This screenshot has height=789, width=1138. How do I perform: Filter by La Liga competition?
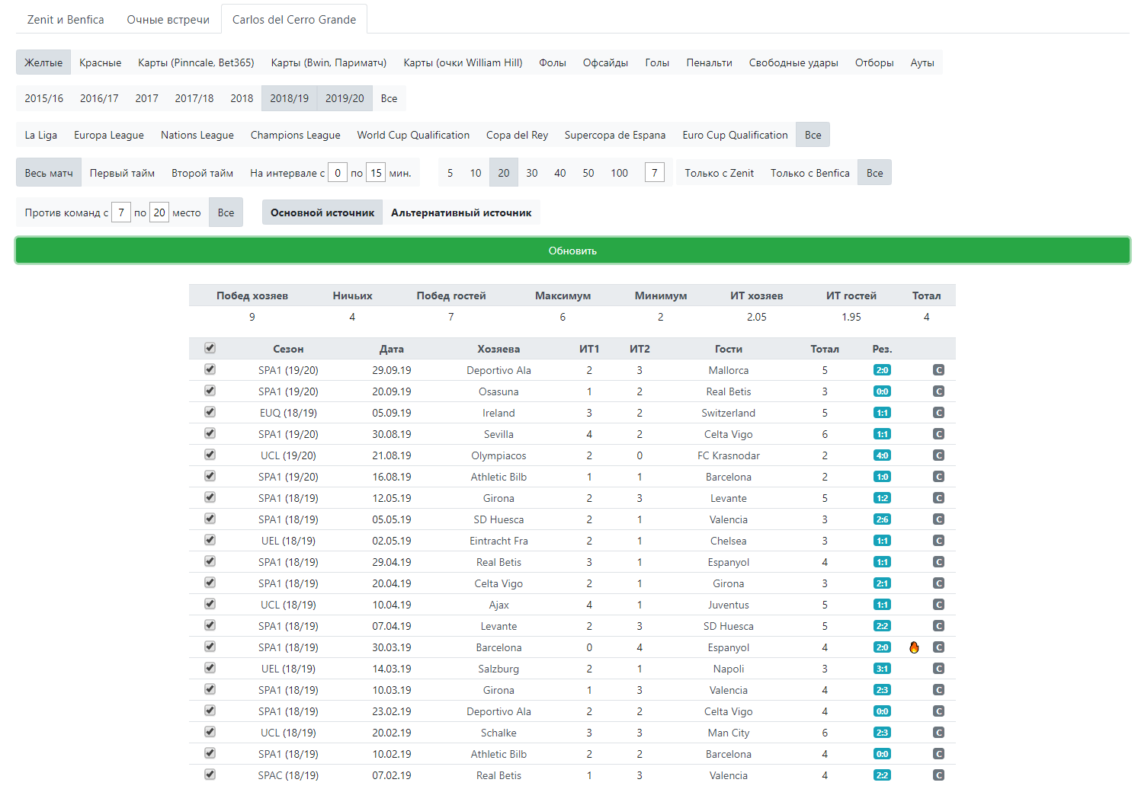[41, 135]
